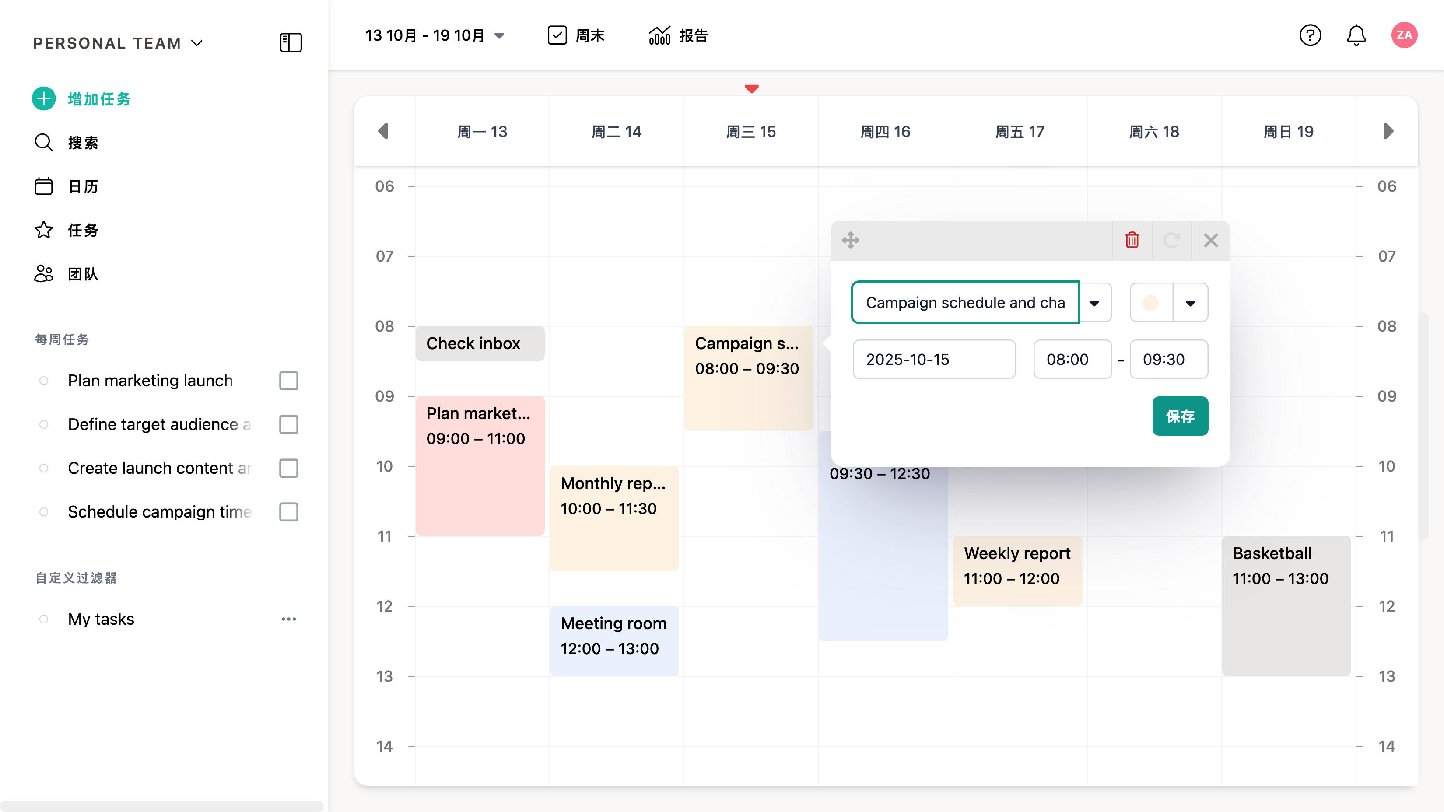Open the 团队 team menu item
Viewport: 1444px width, 812px height.
(x=82, y=274)
